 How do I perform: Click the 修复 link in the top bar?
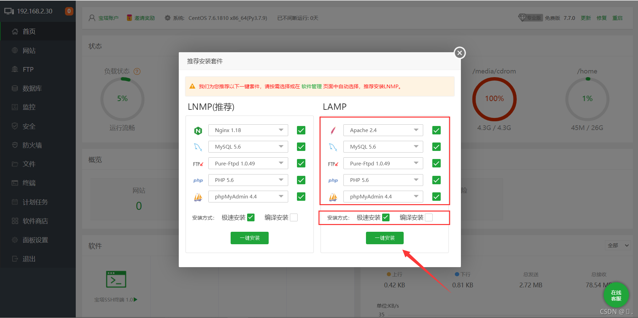[602, 18]
